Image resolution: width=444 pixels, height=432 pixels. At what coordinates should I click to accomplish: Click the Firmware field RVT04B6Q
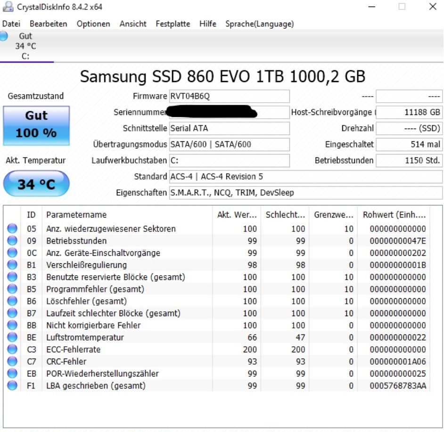(x=230, y=96)
